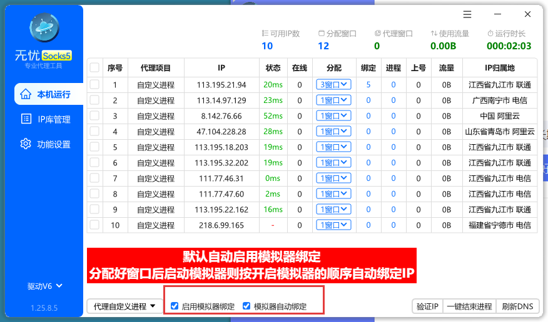Click the 功能设置 gear icon
The width and height of the screenshot is (548, 322).
[x=25, y=144]
